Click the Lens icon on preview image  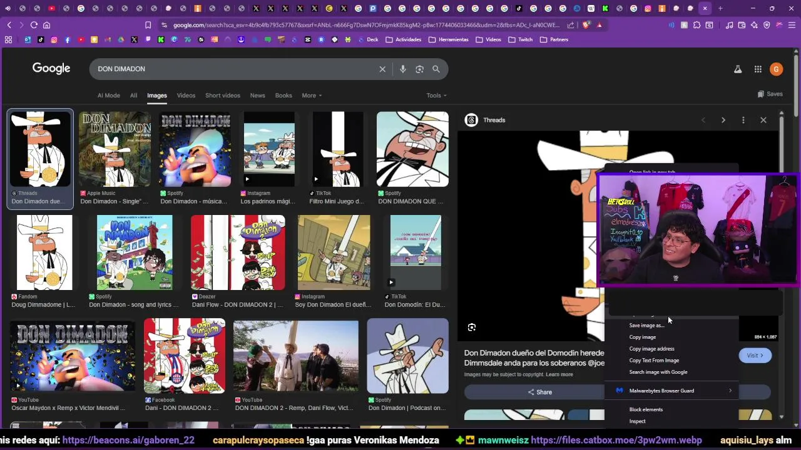pos(472,327)
